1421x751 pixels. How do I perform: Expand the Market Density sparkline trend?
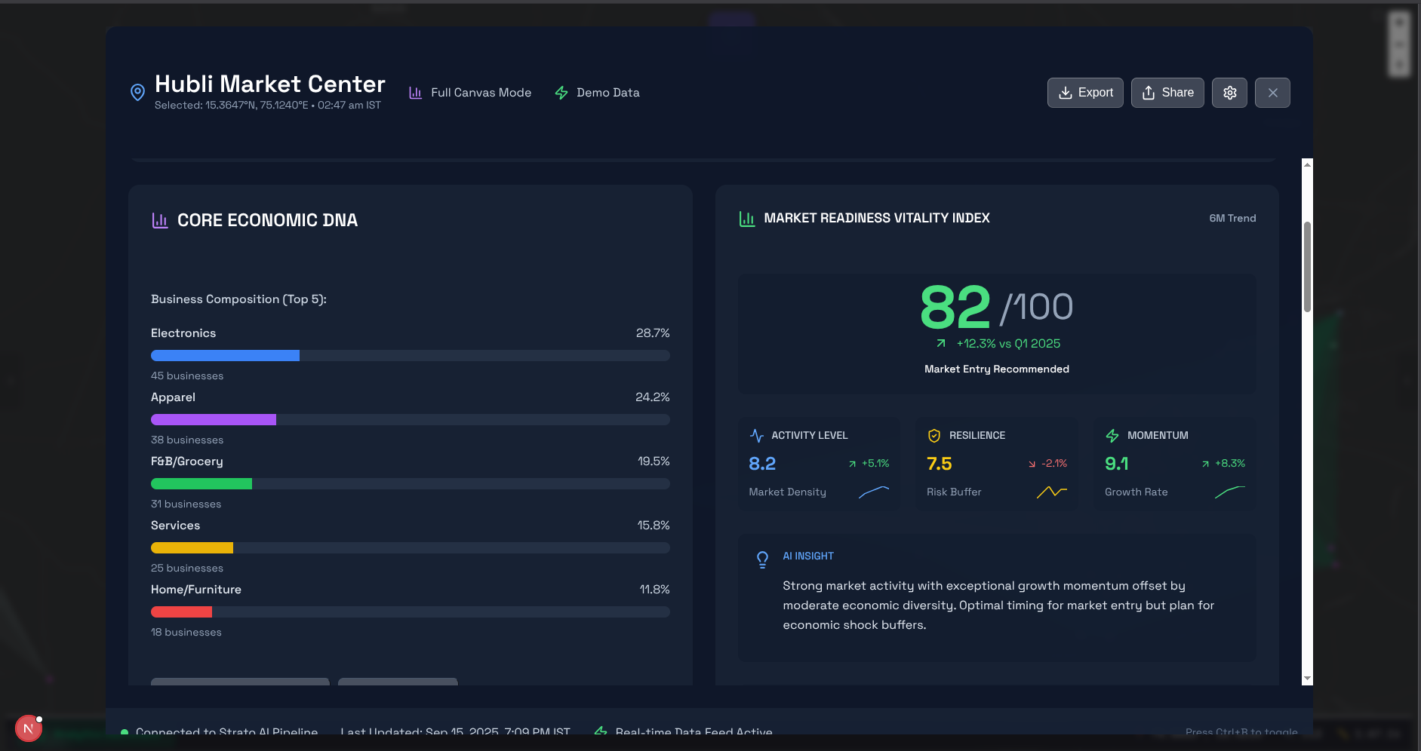(873, 491)
